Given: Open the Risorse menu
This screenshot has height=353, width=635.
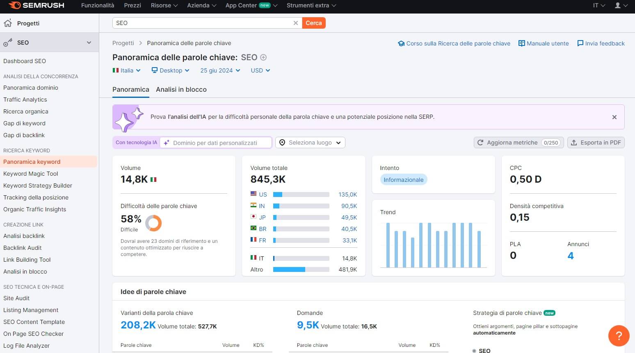Looking at the screenshot, I should click(164, 5).
